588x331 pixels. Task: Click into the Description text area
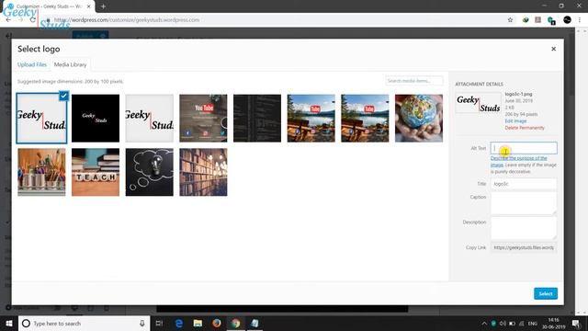(524, 228)
